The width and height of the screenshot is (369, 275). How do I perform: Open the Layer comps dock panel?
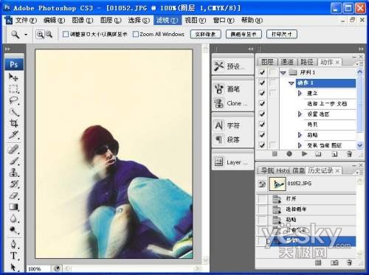(x=232, y=162)
